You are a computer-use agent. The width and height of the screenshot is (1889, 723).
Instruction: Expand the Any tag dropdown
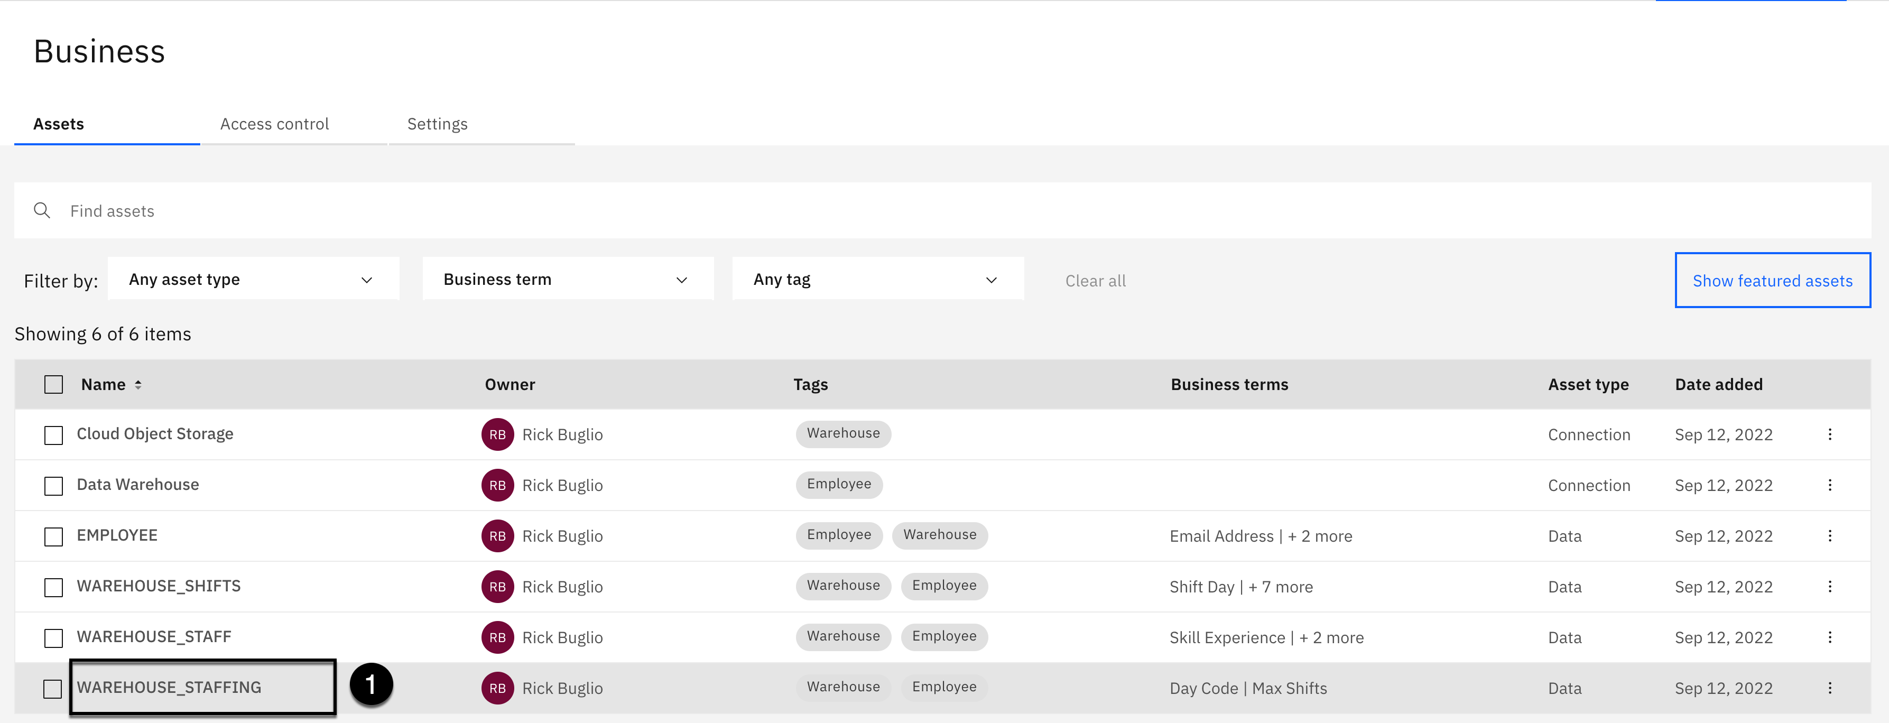coord(877,280)
